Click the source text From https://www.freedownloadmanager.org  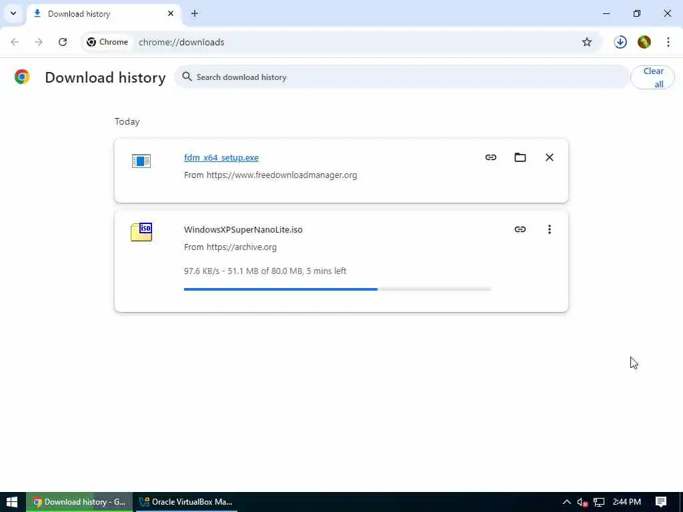pos(270,175)
